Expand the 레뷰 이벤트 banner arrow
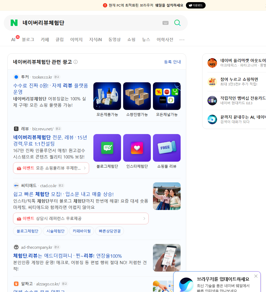Image resolution: width=266 pixels, height=292 pixels. tap(85, 168)
